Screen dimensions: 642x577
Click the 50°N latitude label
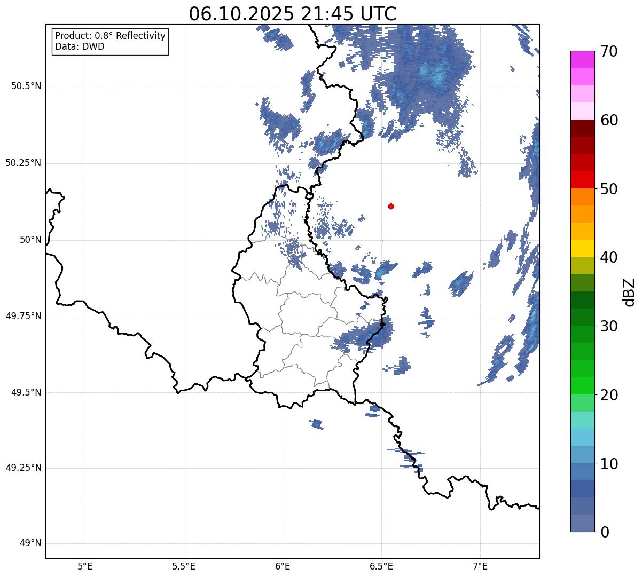[x=30, y=240]
